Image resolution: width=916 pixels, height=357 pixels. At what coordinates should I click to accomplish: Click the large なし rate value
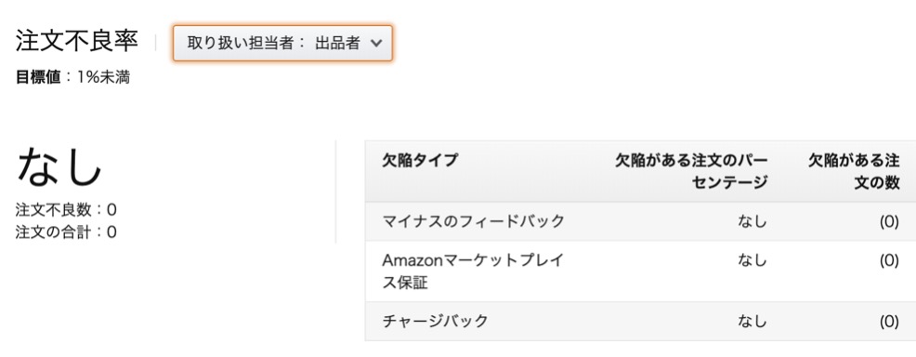(59, 165)
